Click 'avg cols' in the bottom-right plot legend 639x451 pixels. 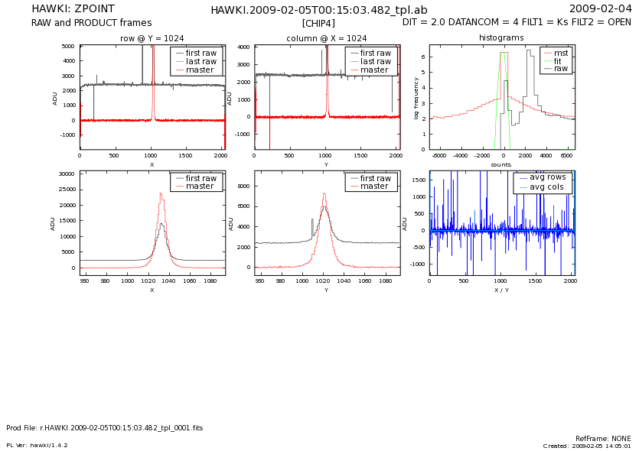pos(547,187)
